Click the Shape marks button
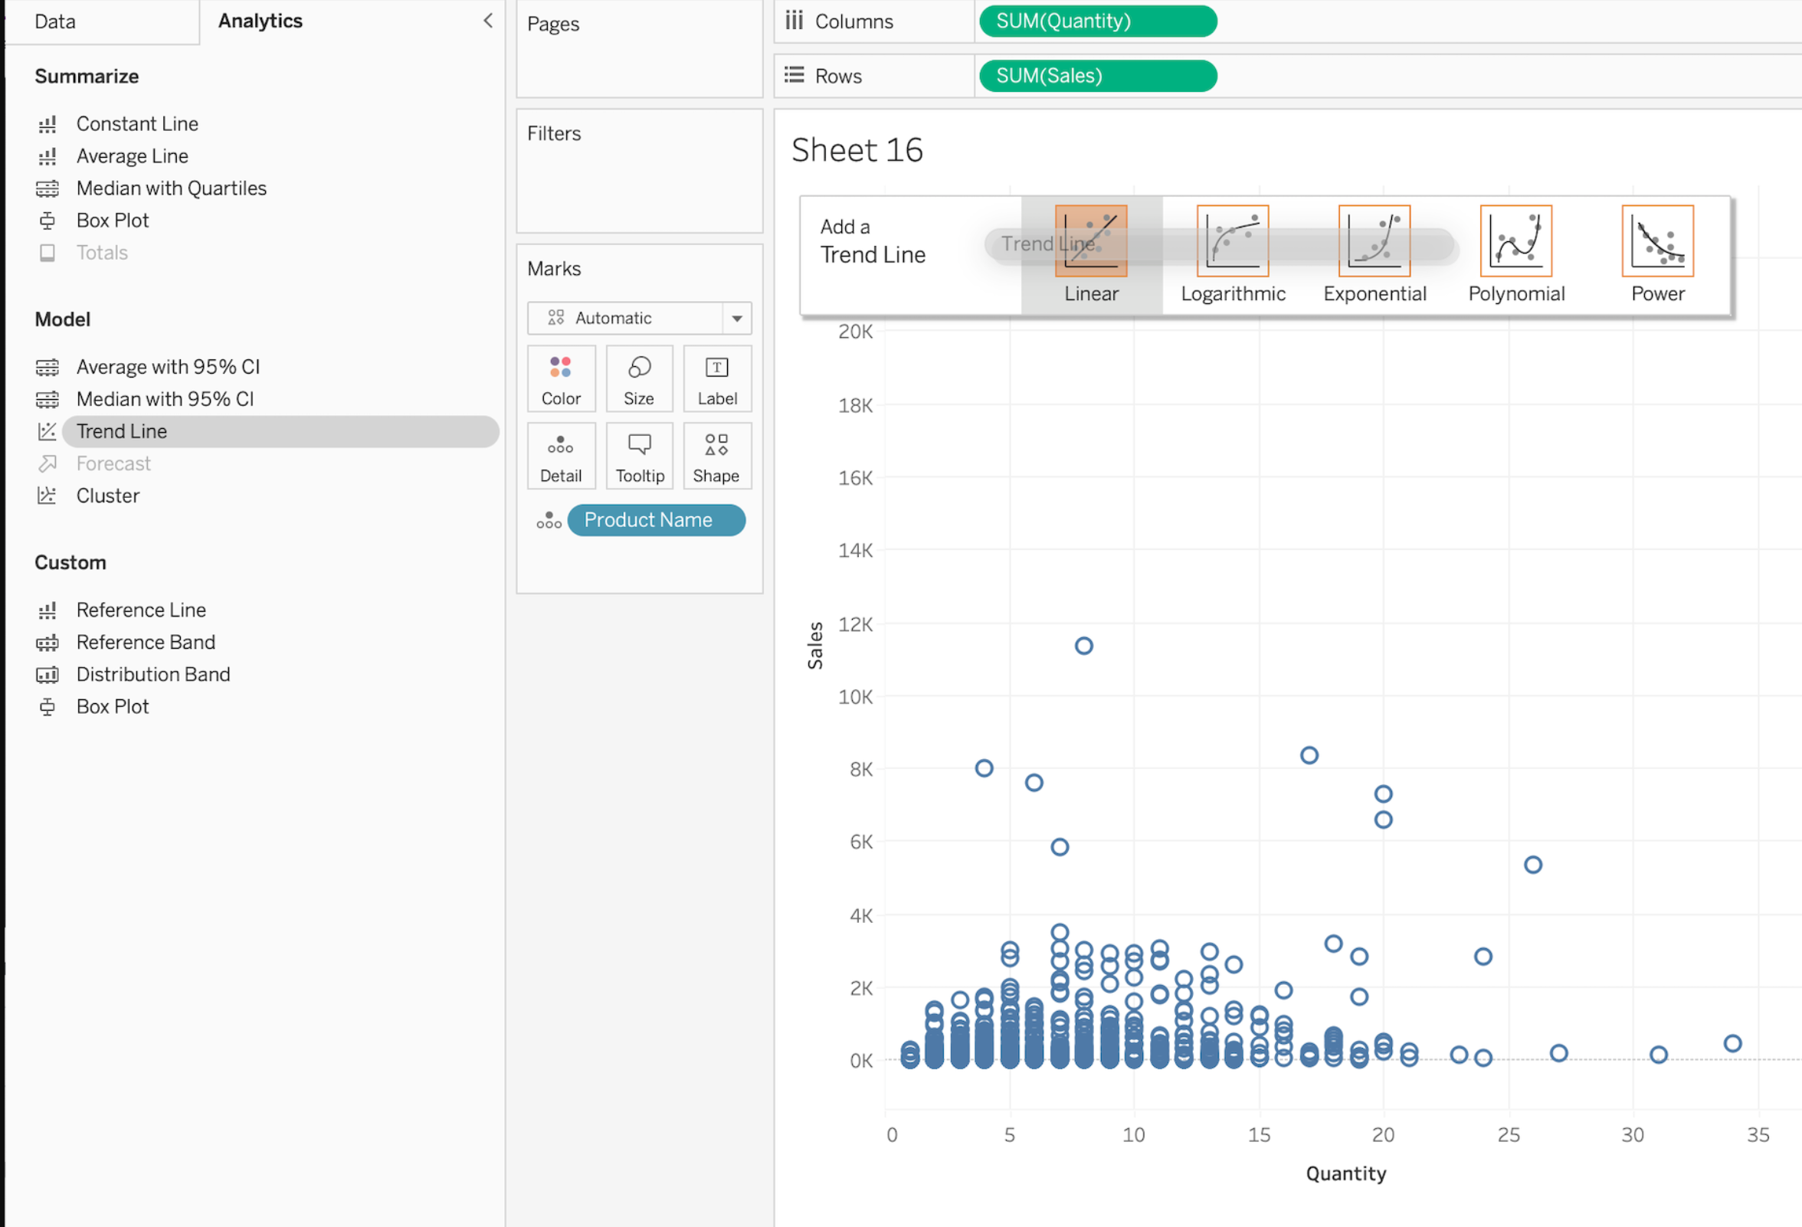The height and width of the screenshot is (1227, 1802). (716, 456)
